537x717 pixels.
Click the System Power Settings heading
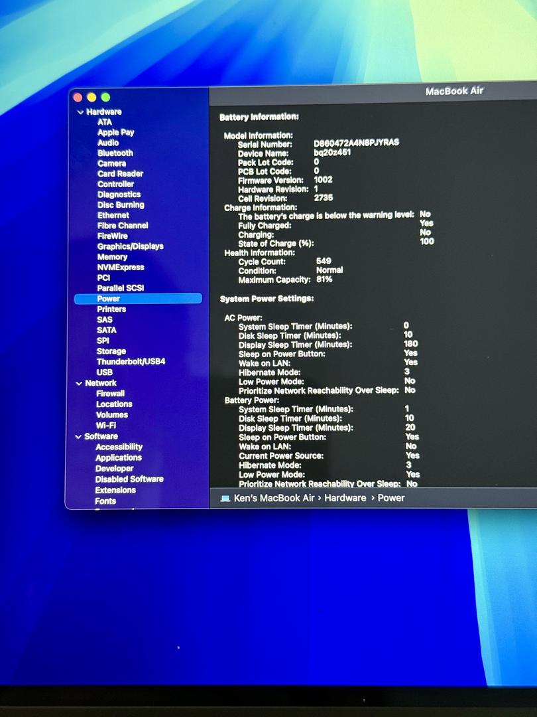coord(267,299)
